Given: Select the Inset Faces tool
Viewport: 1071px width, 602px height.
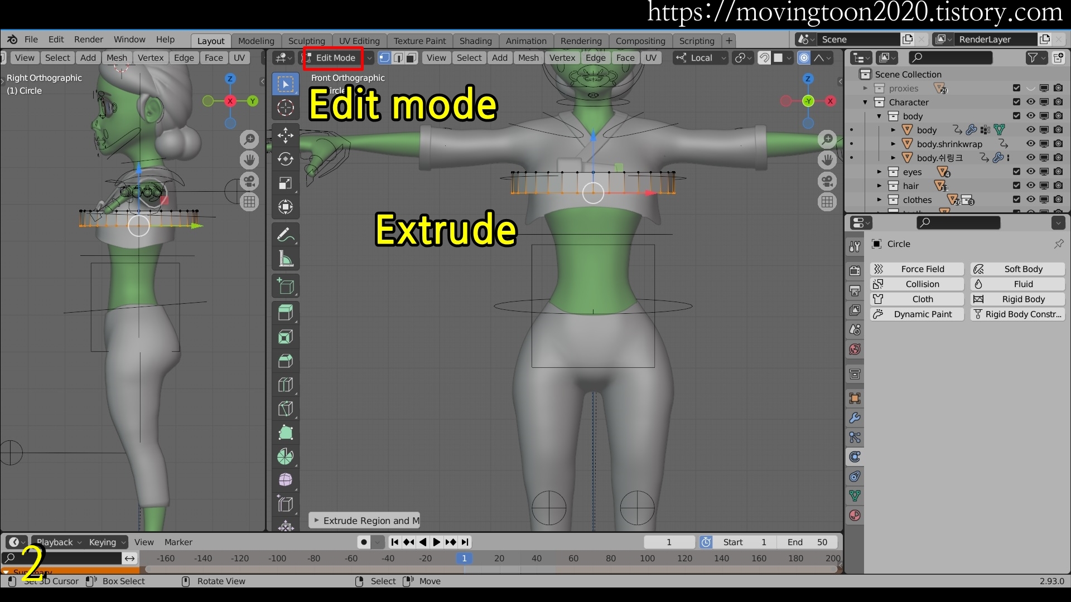Looking at the screenshot, I should 286,337.
